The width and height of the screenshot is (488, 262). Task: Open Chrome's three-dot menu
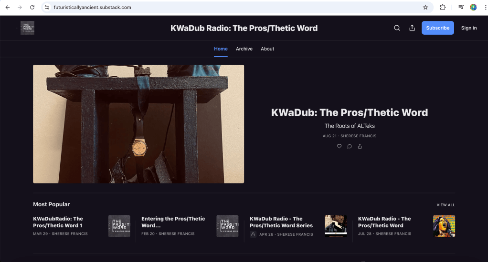[x=485, y=8]
